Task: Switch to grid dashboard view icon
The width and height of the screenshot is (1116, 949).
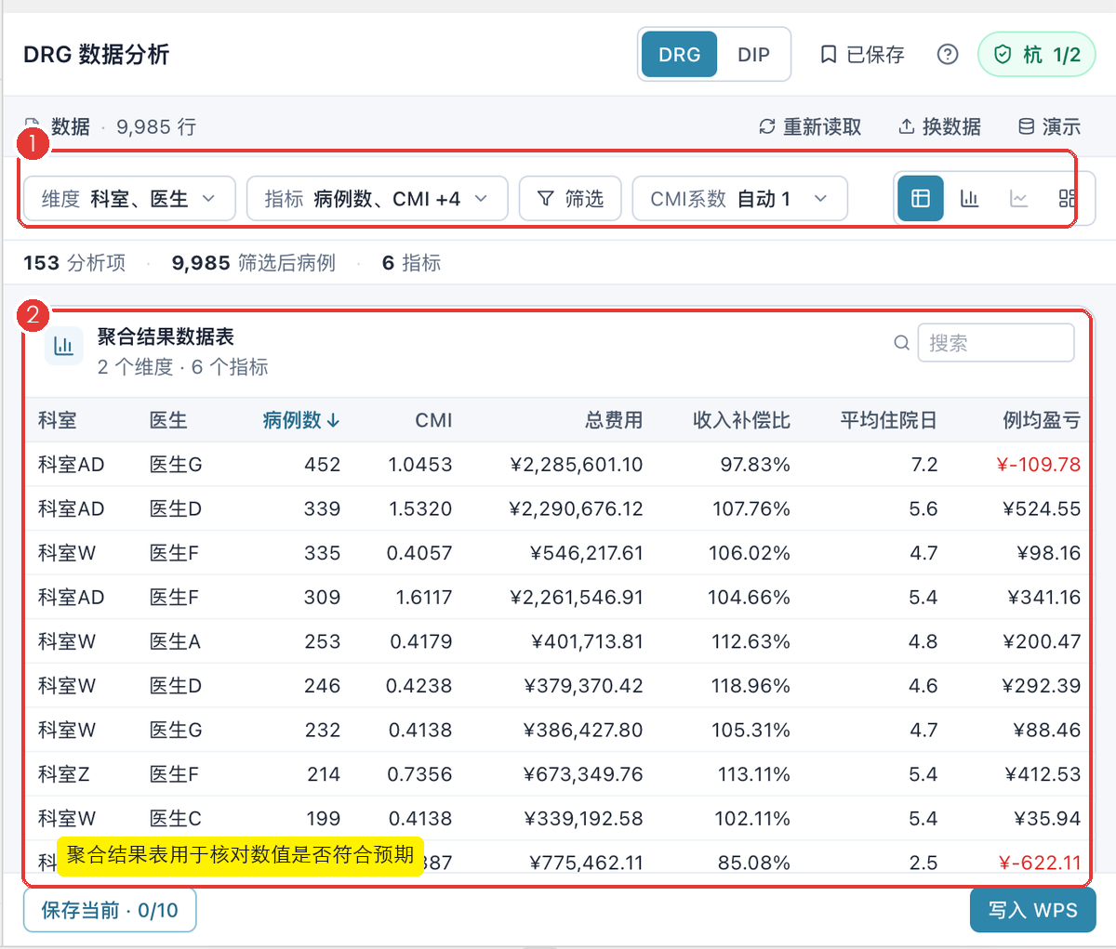Action: tap(1068, 198)
